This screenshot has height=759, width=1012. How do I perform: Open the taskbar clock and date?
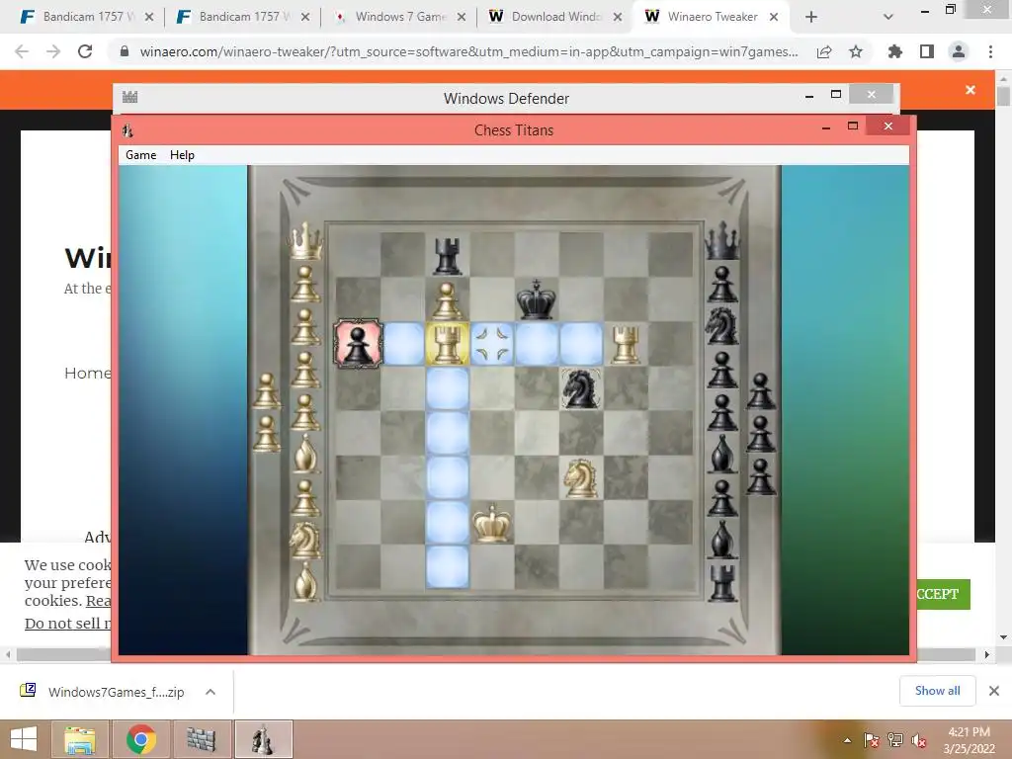(969, 740)
